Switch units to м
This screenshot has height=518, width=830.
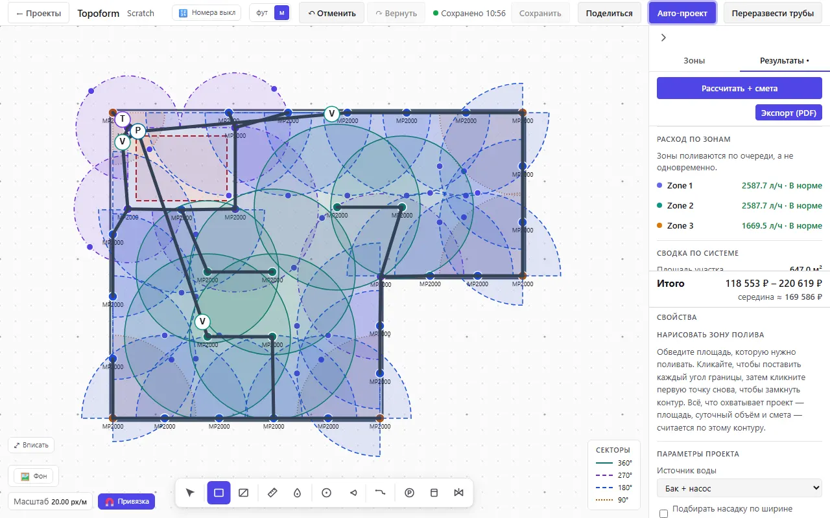(281, 13)
